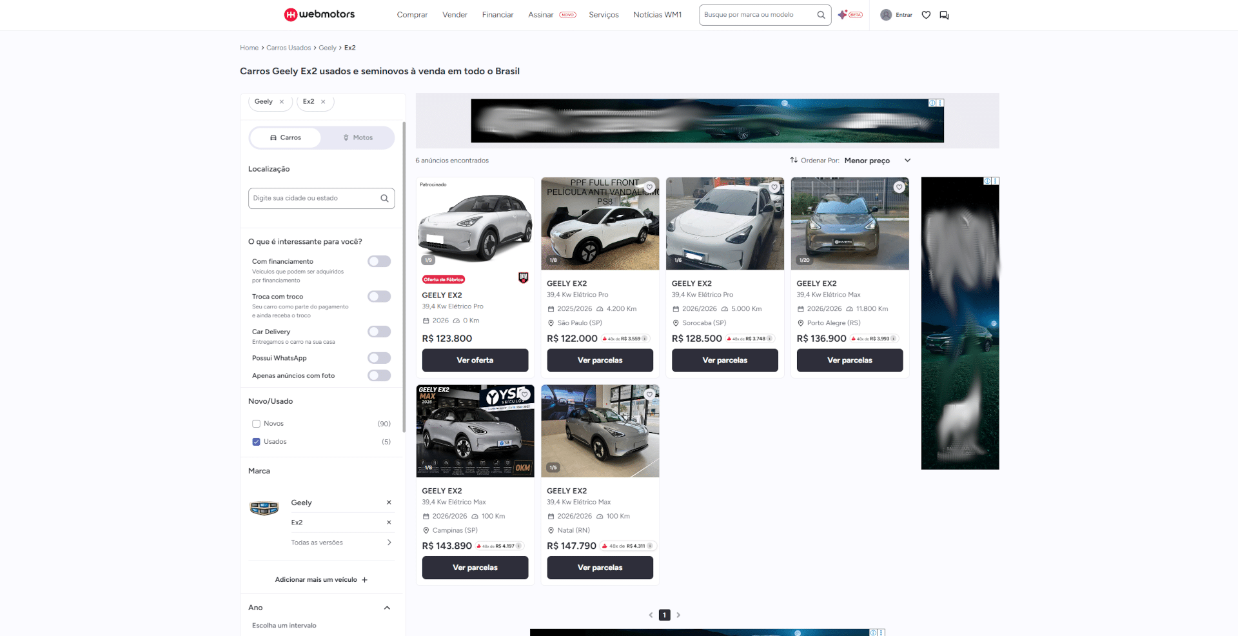This screenshot has height=636, width=1238.
Task: Enable the Car Delivery toggle
Action: (x=379, y=332)
